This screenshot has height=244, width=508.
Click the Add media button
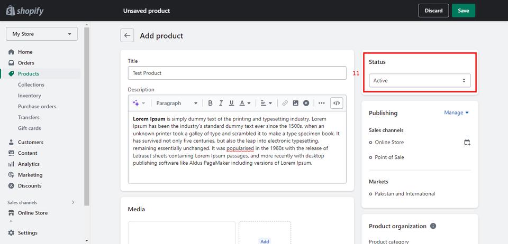click(x=265, y=241)
